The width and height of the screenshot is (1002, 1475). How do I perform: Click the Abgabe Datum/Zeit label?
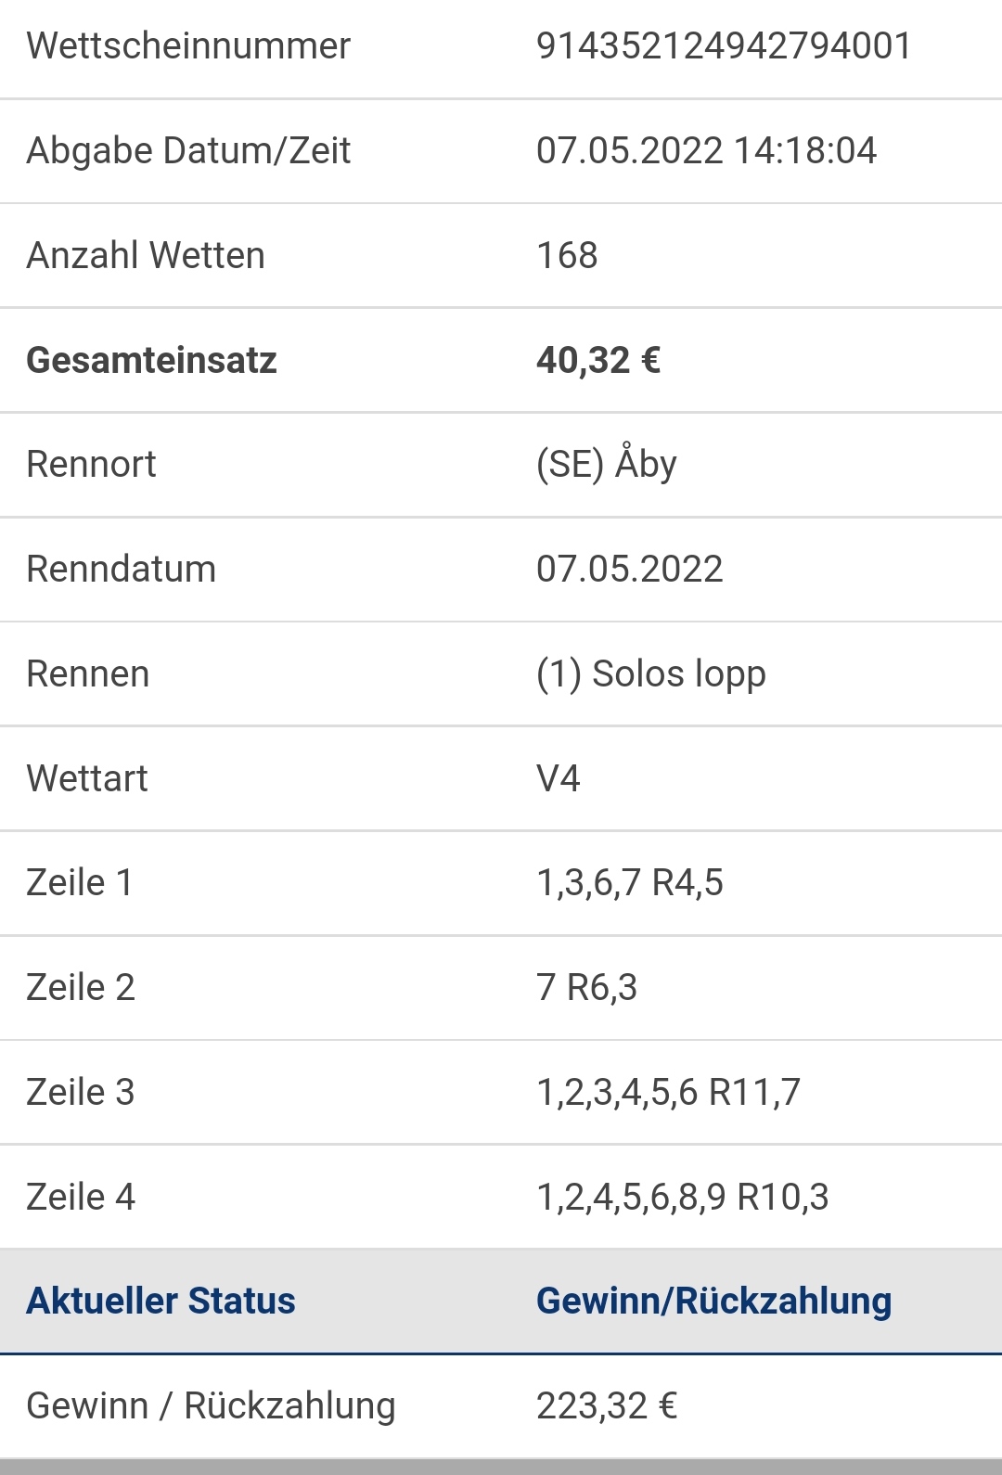tap(188, 150)
